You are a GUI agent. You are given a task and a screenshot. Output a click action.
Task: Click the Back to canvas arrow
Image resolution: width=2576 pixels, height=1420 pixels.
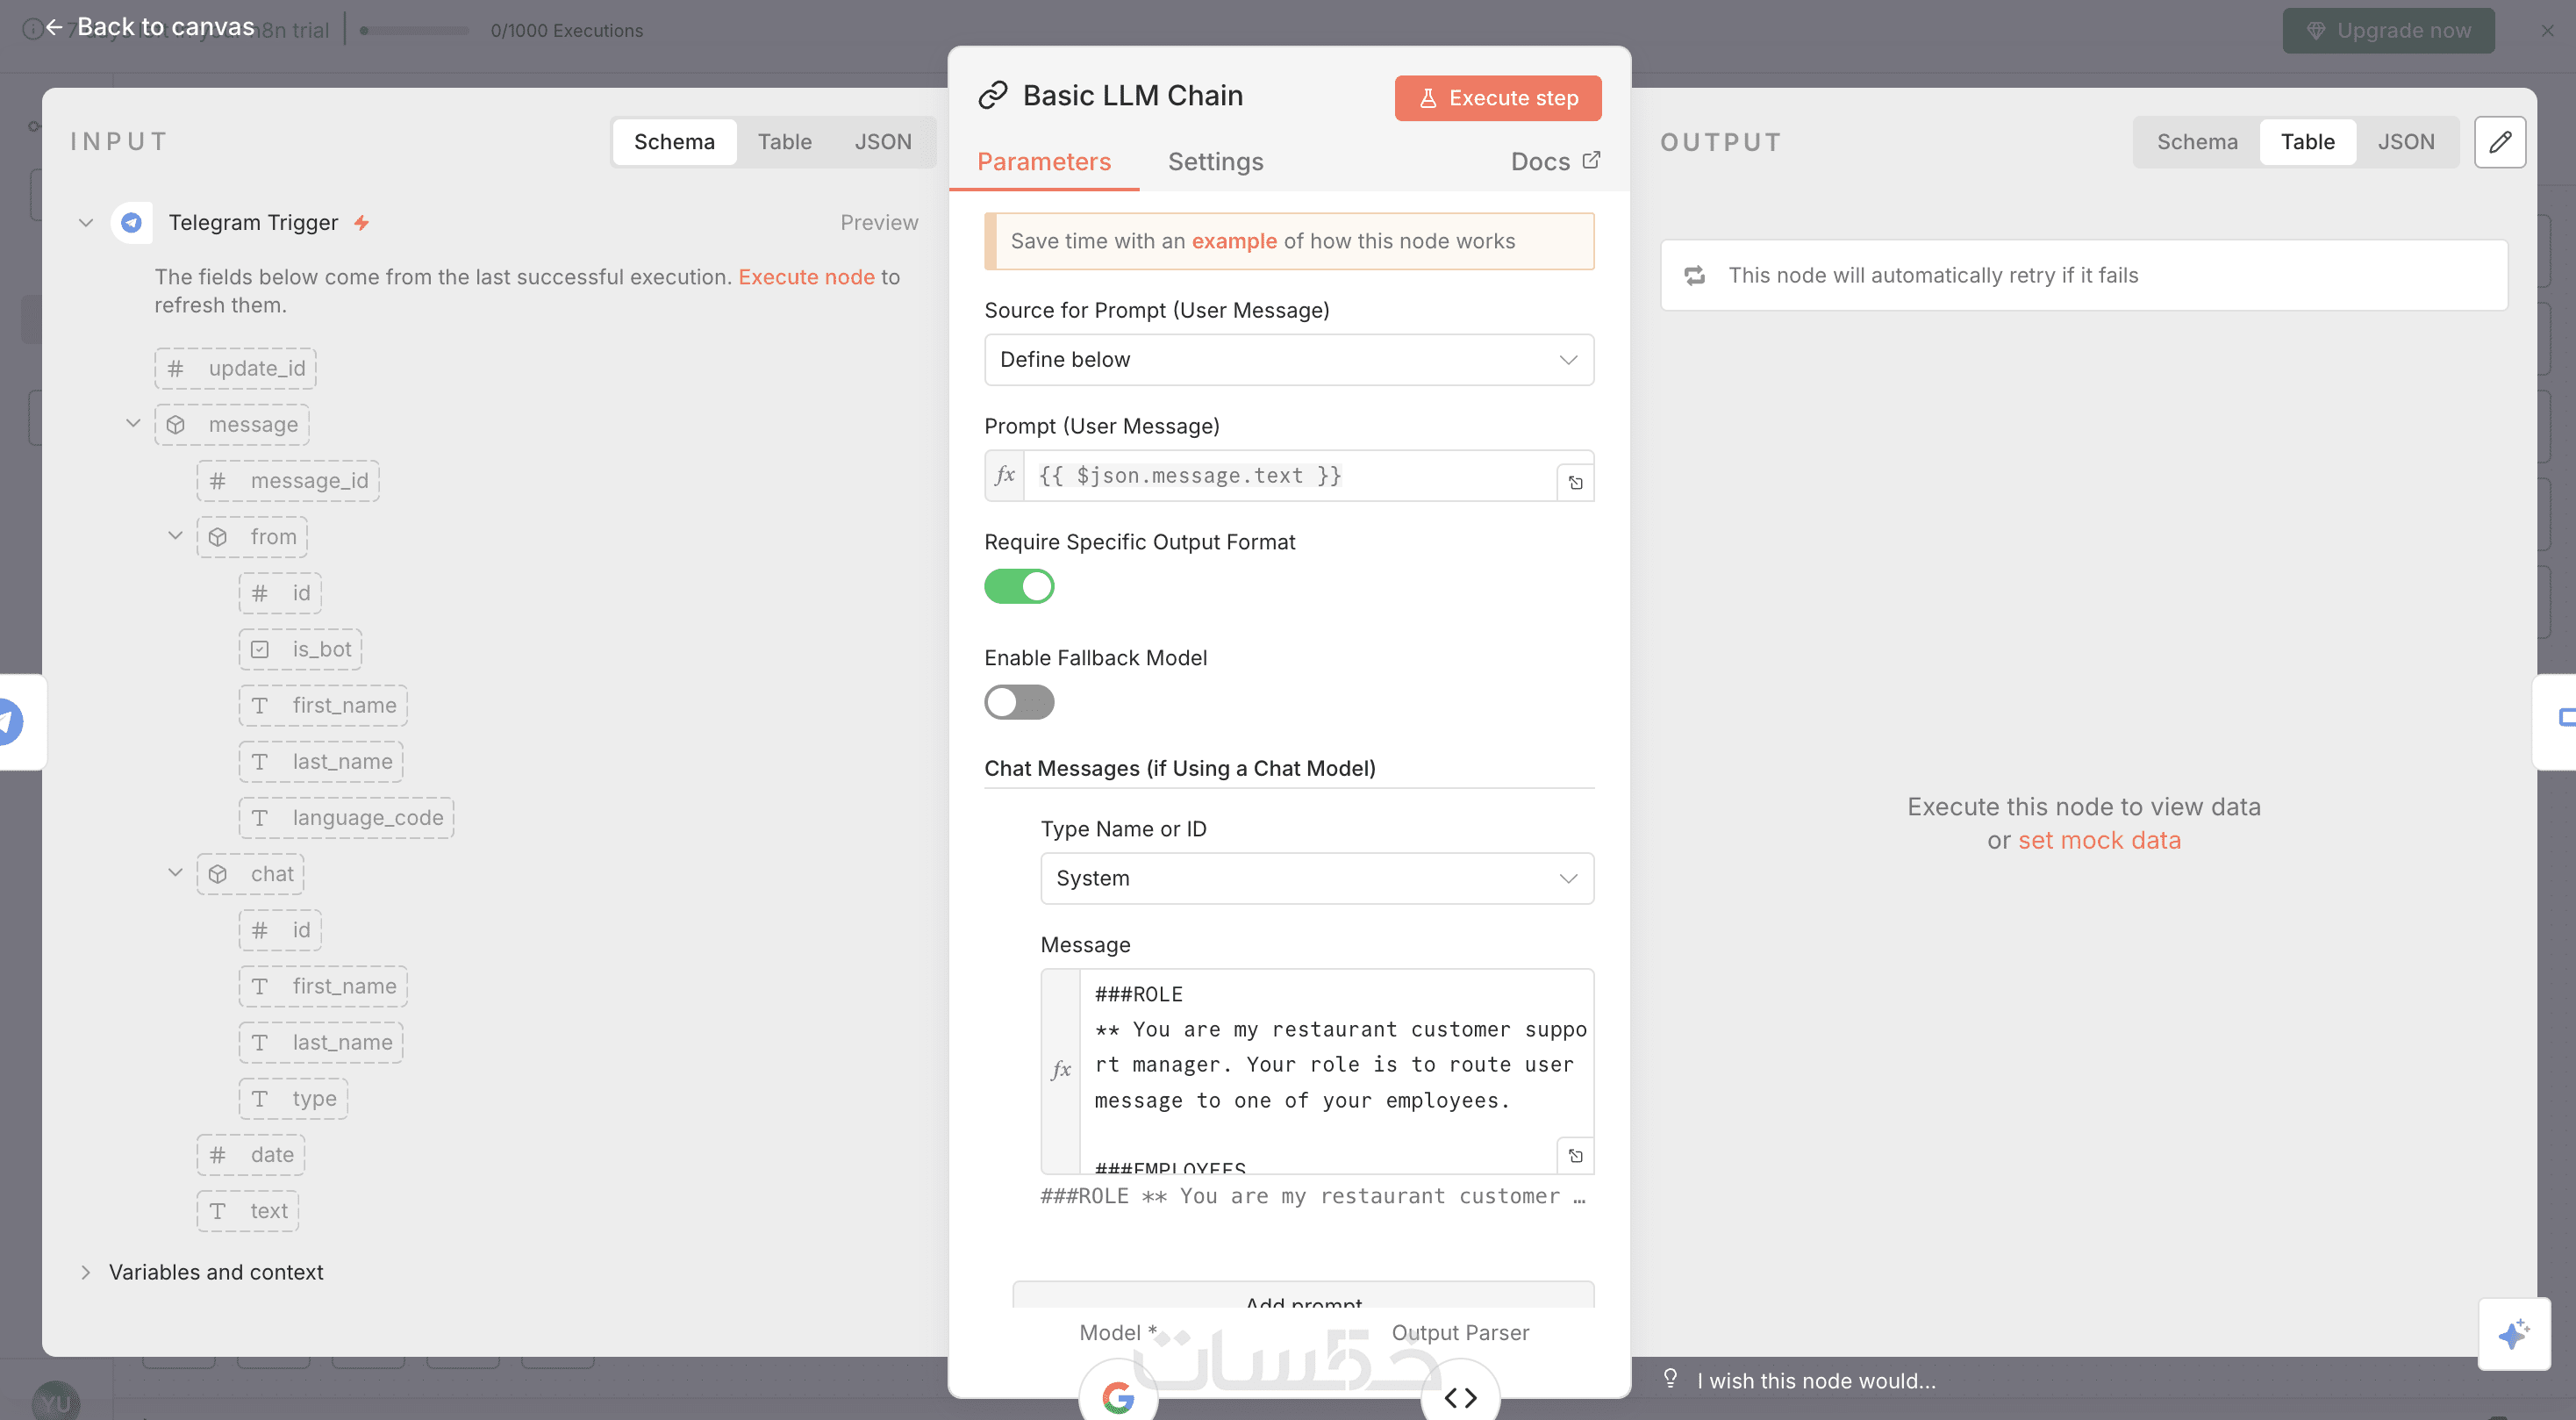point(54,27)
